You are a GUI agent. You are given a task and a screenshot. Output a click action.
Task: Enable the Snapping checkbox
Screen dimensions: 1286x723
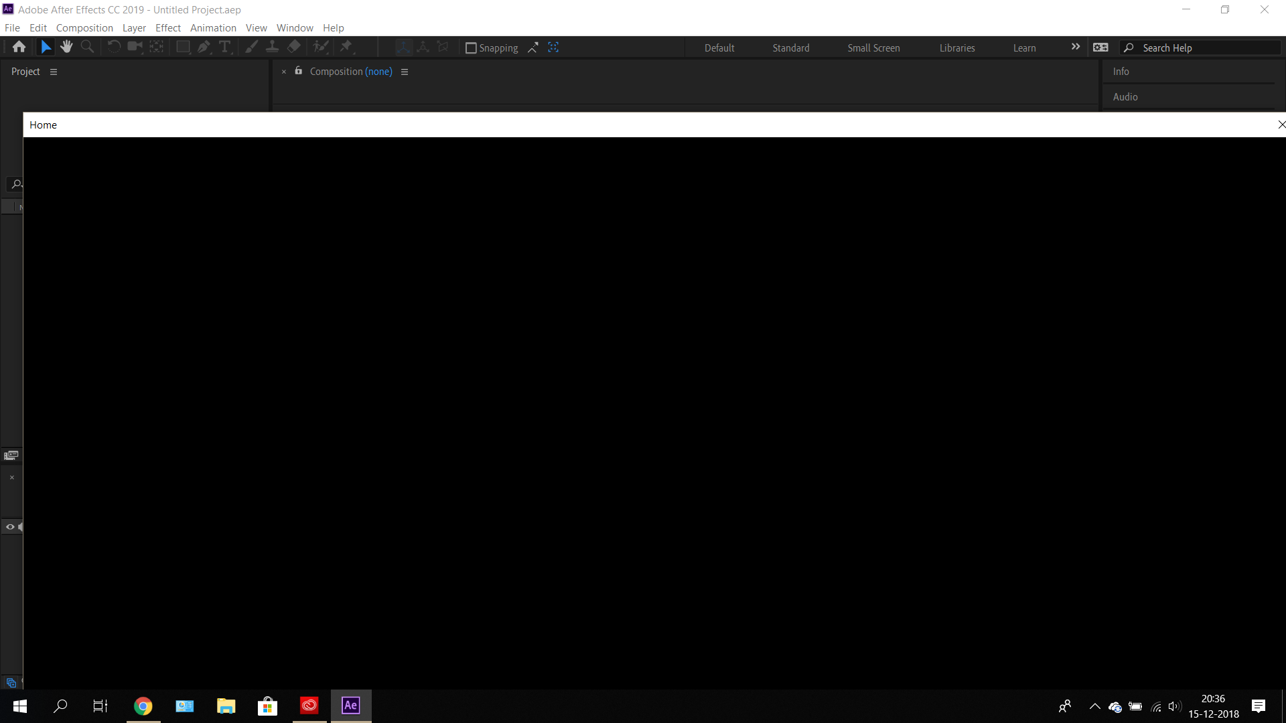tap(472, 48)
